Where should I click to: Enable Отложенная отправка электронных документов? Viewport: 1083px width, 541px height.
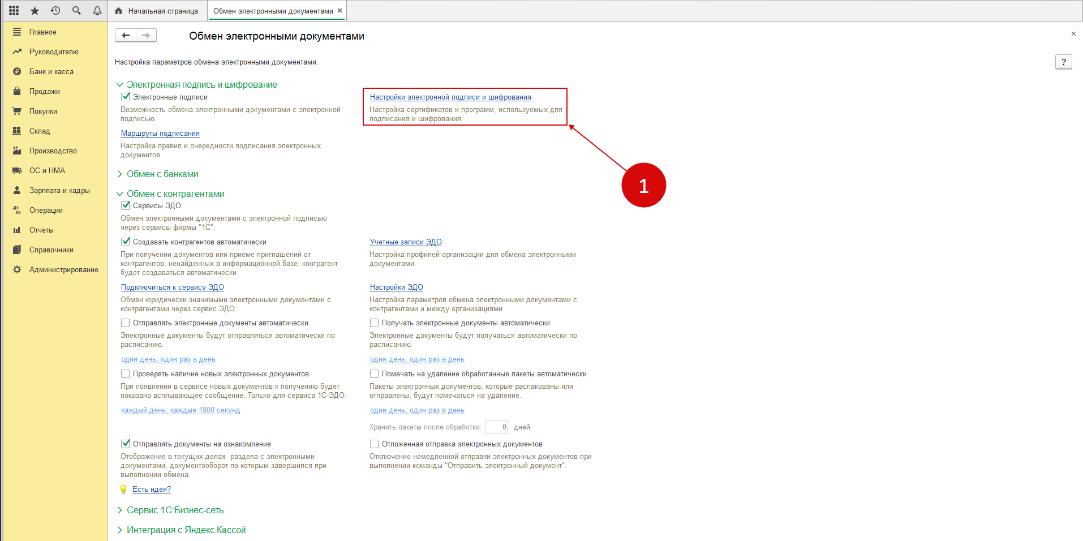(375, 444)
